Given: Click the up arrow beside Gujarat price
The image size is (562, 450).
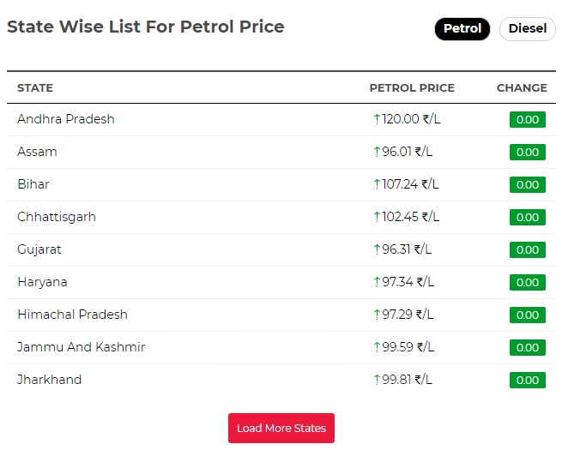Looking at the screenshot, I should coord(377,249).
